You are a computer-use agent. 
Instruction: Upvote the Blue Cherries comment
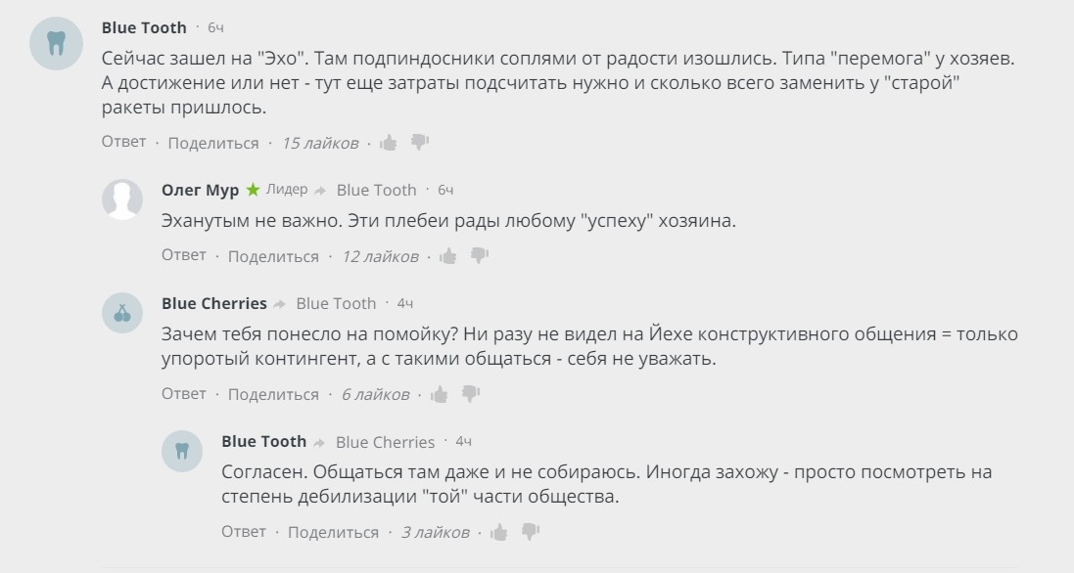(x=440, y=394)
